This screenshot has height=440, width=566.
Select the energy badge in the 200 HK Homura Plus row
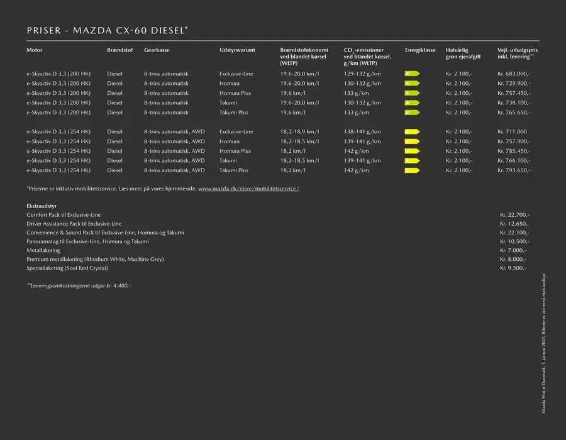point(412,93)
